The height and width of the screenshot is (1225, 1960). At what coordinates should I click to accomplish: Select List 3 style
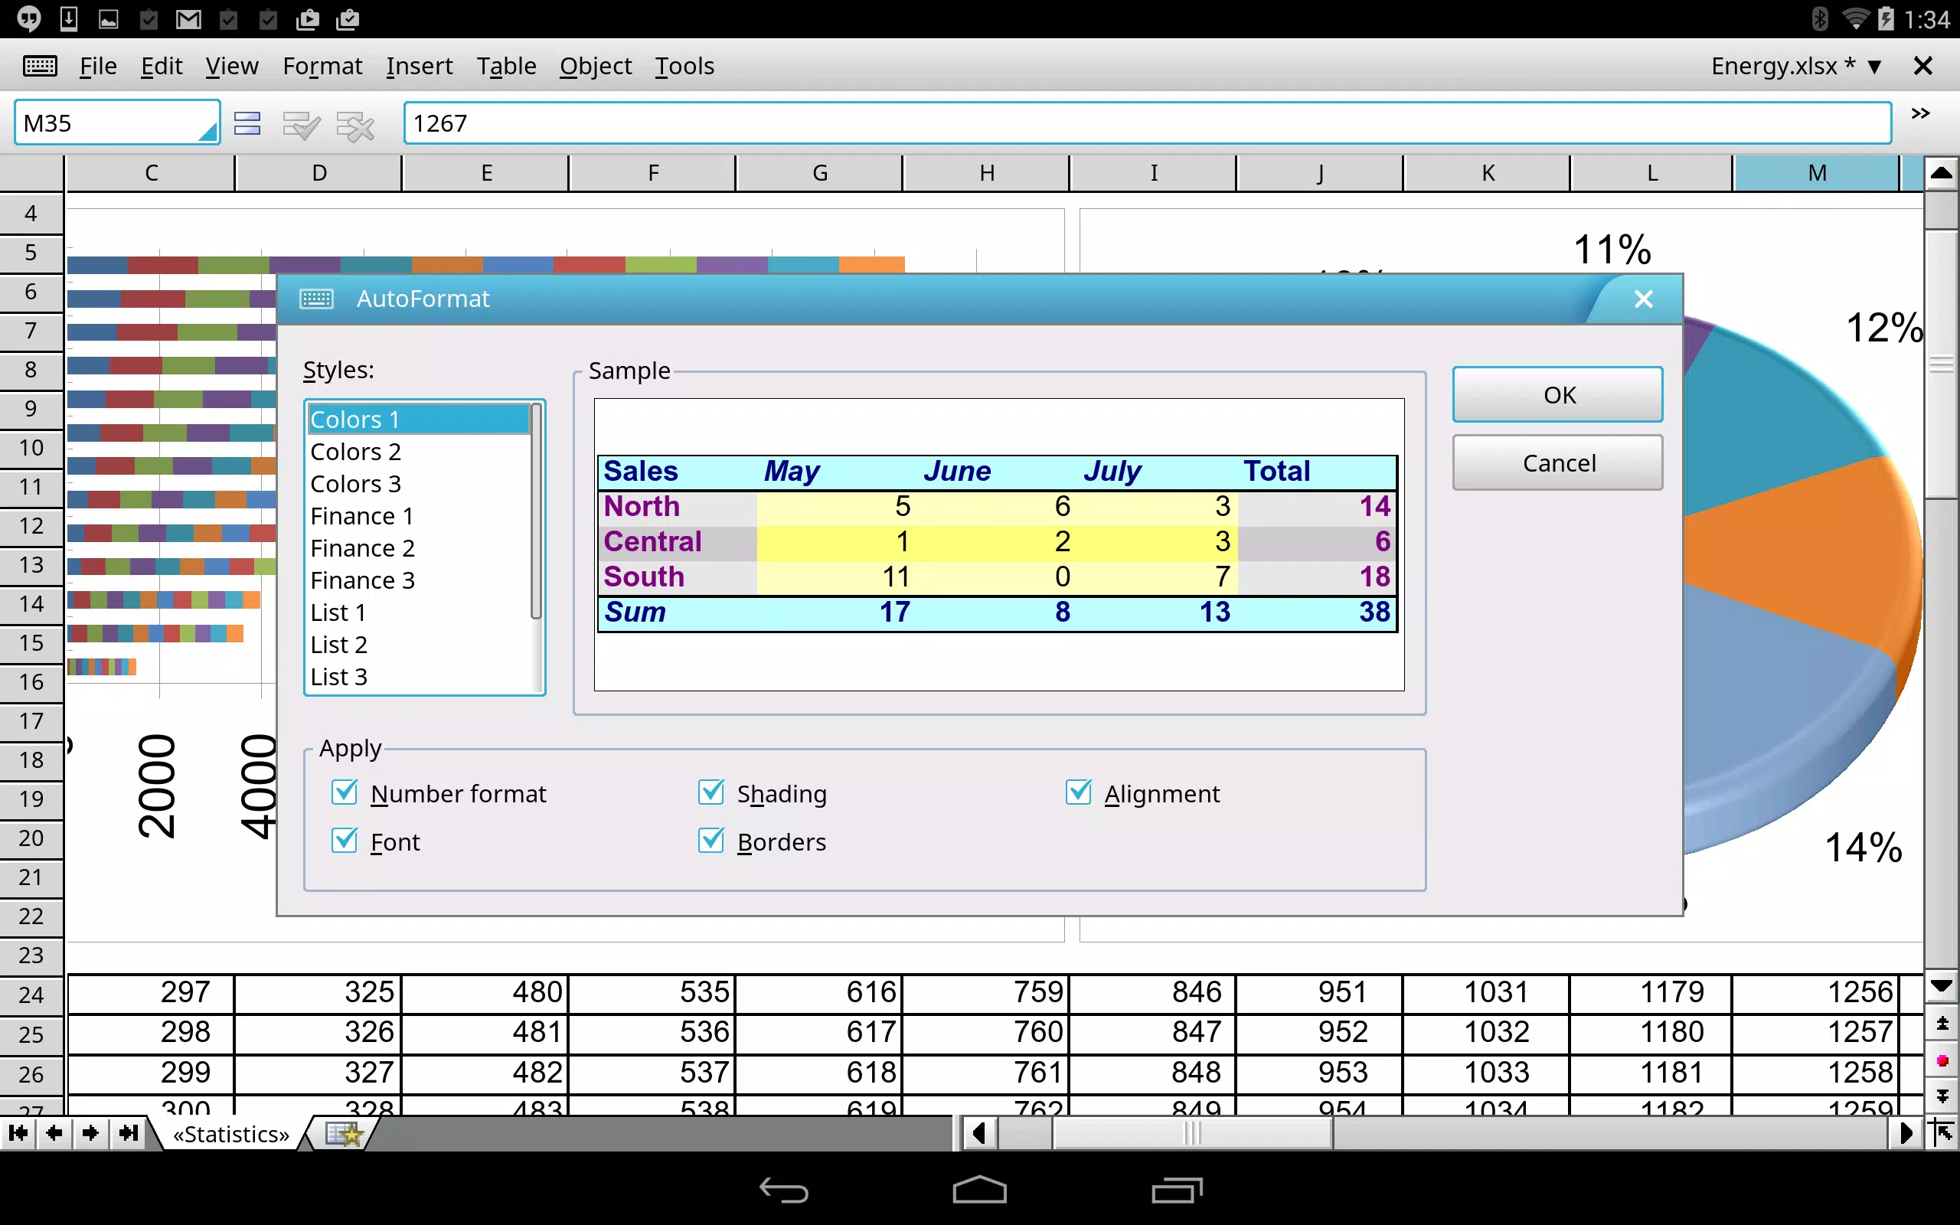pyautogui.click(x=418, y=677)
